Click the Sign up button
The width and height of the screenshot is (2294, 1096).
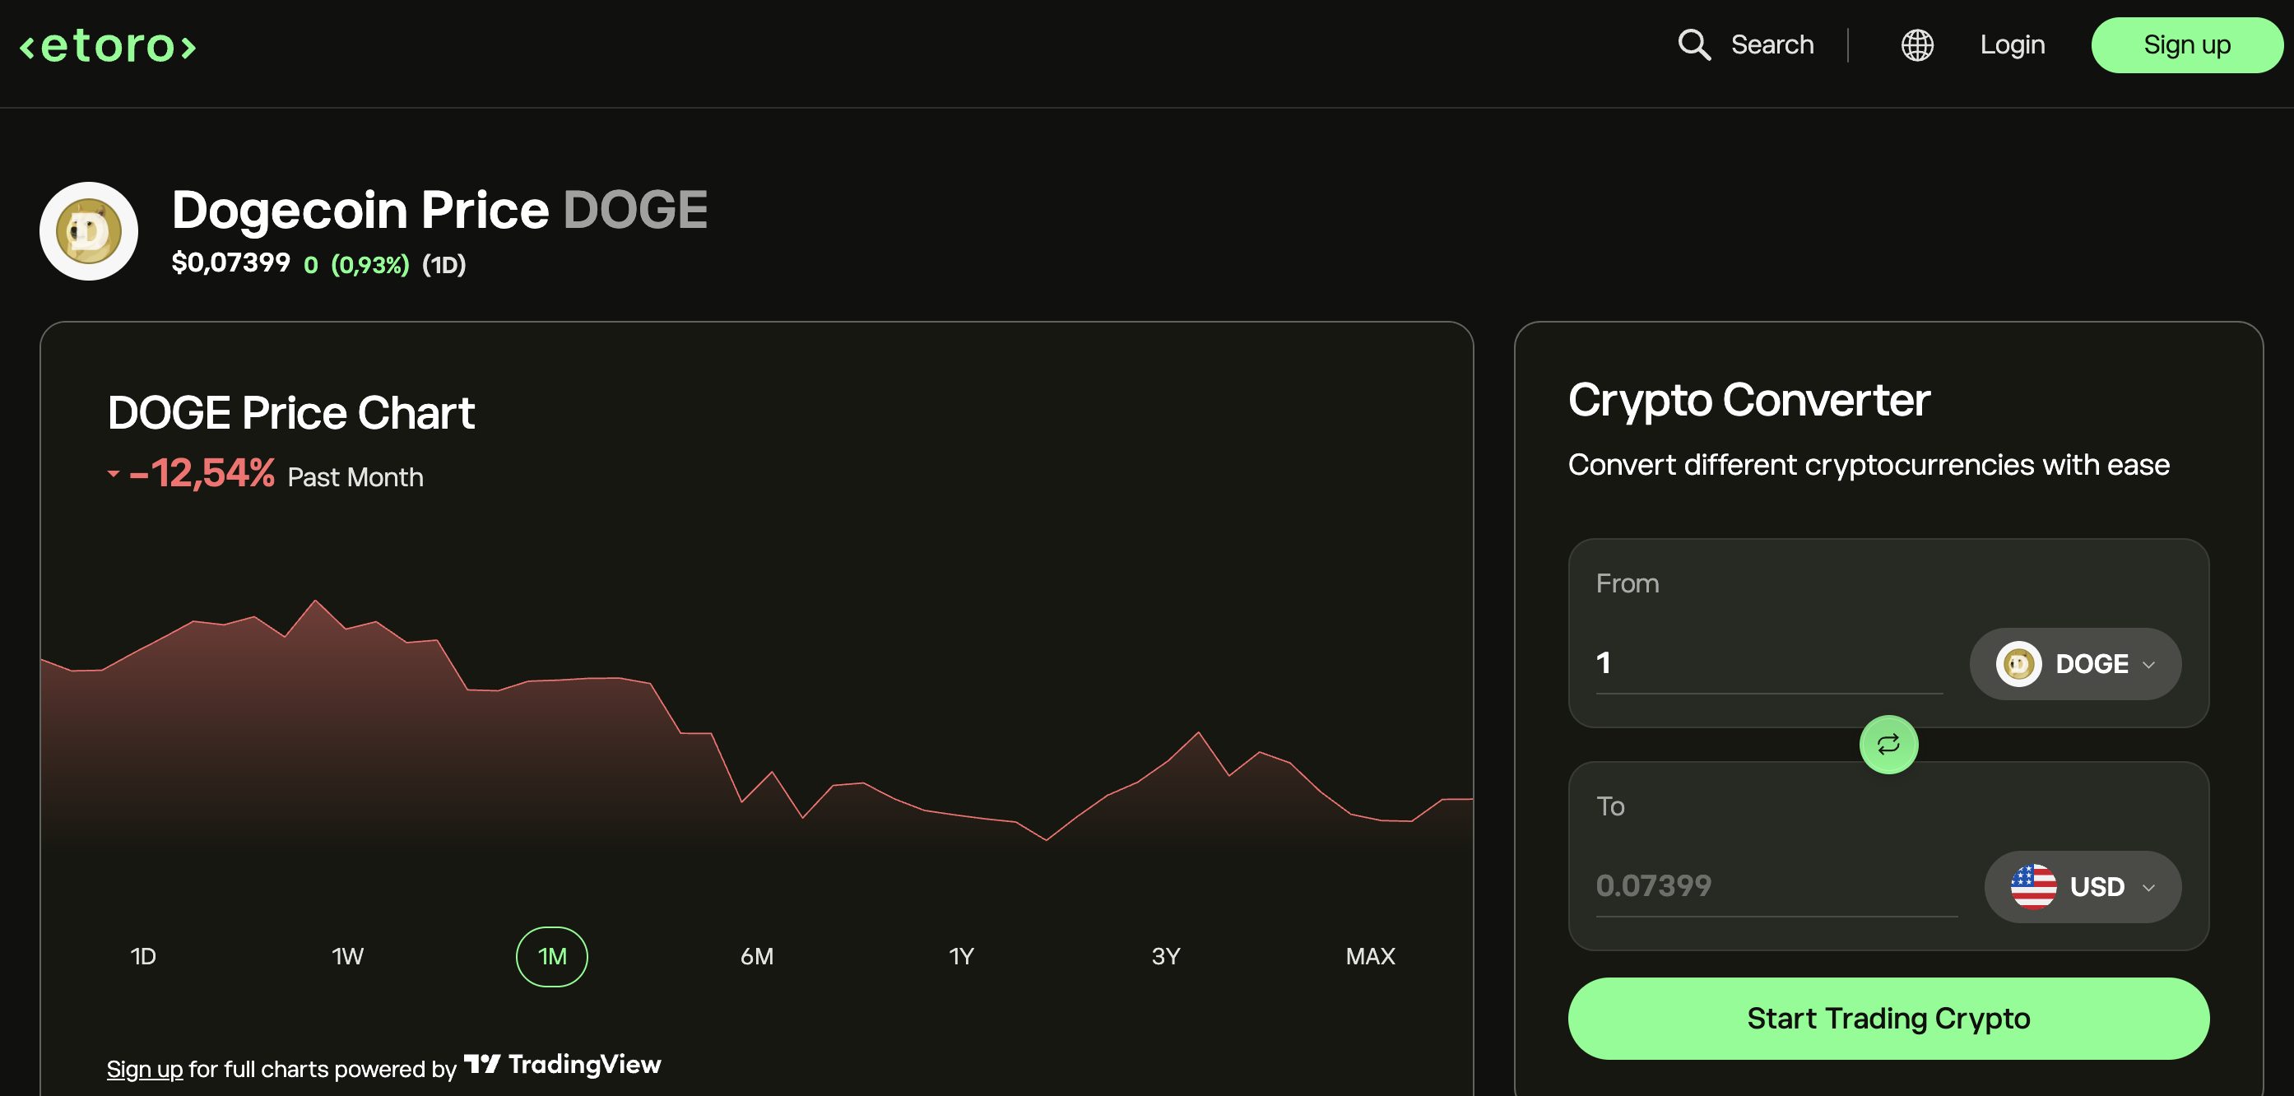(2186, 44)
